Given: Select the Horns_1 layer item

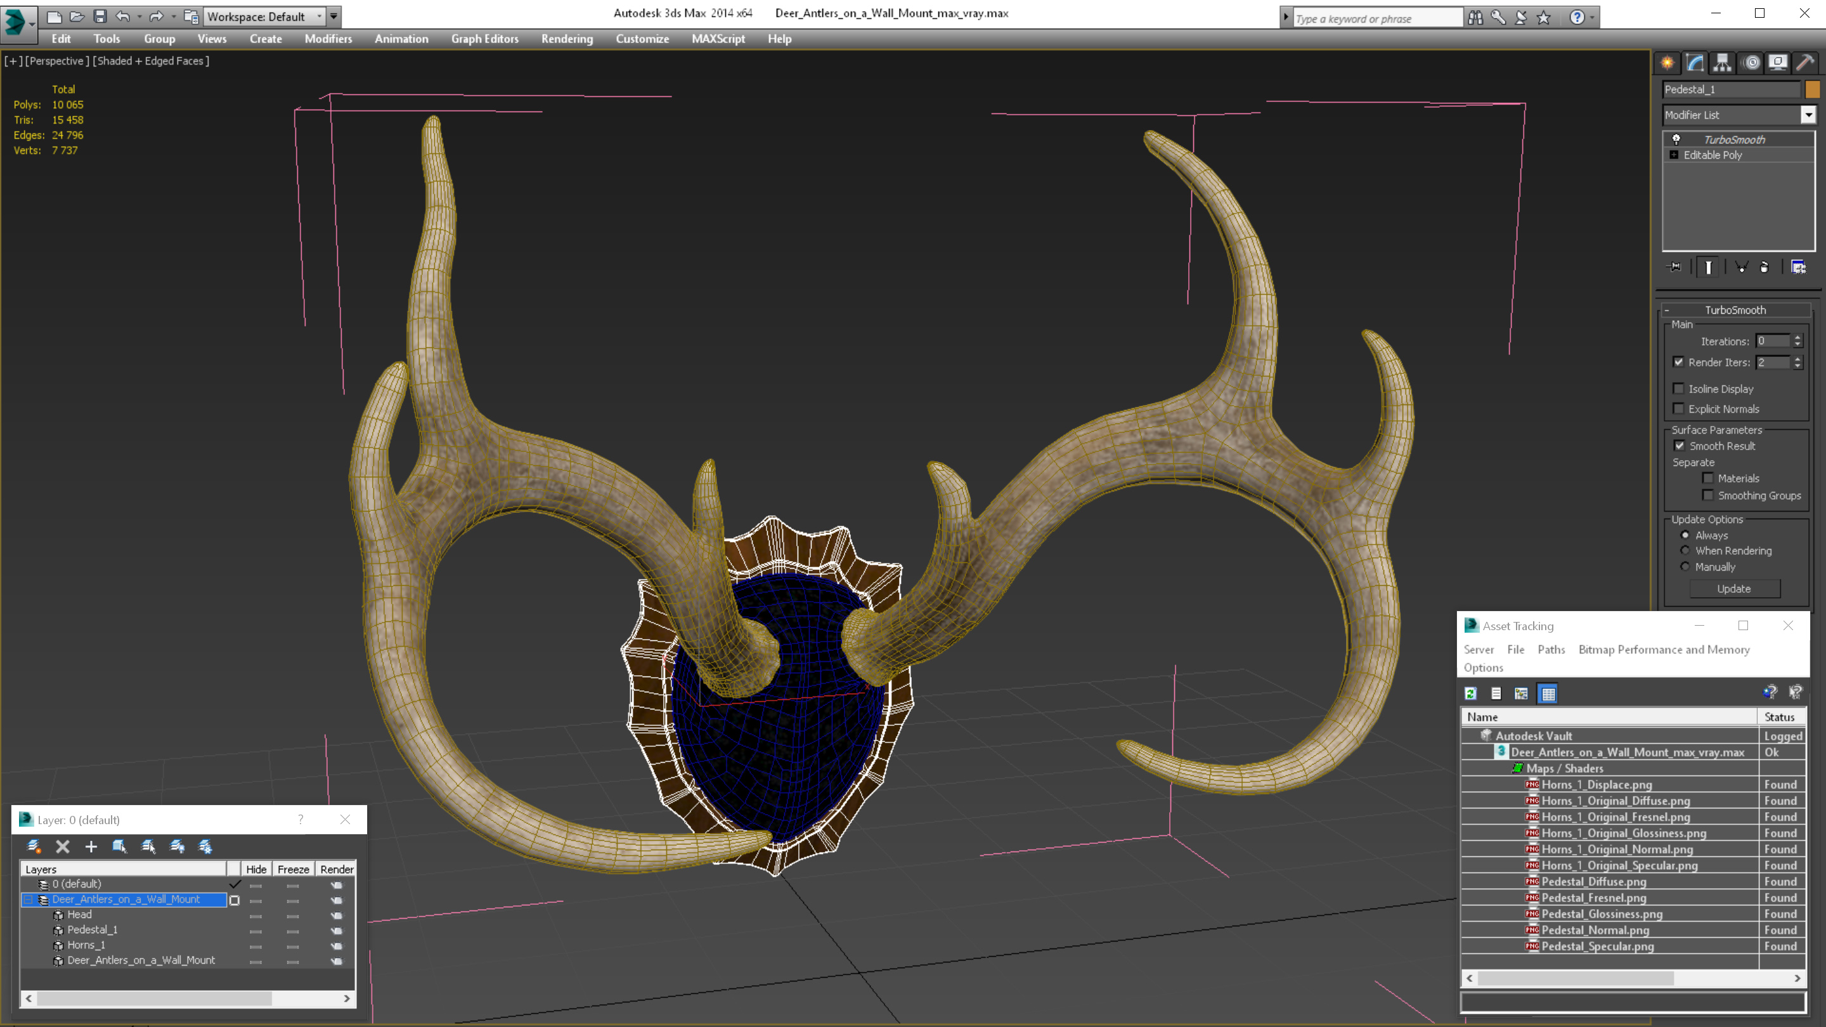Looking at the screenshot, I should point(86,945).
